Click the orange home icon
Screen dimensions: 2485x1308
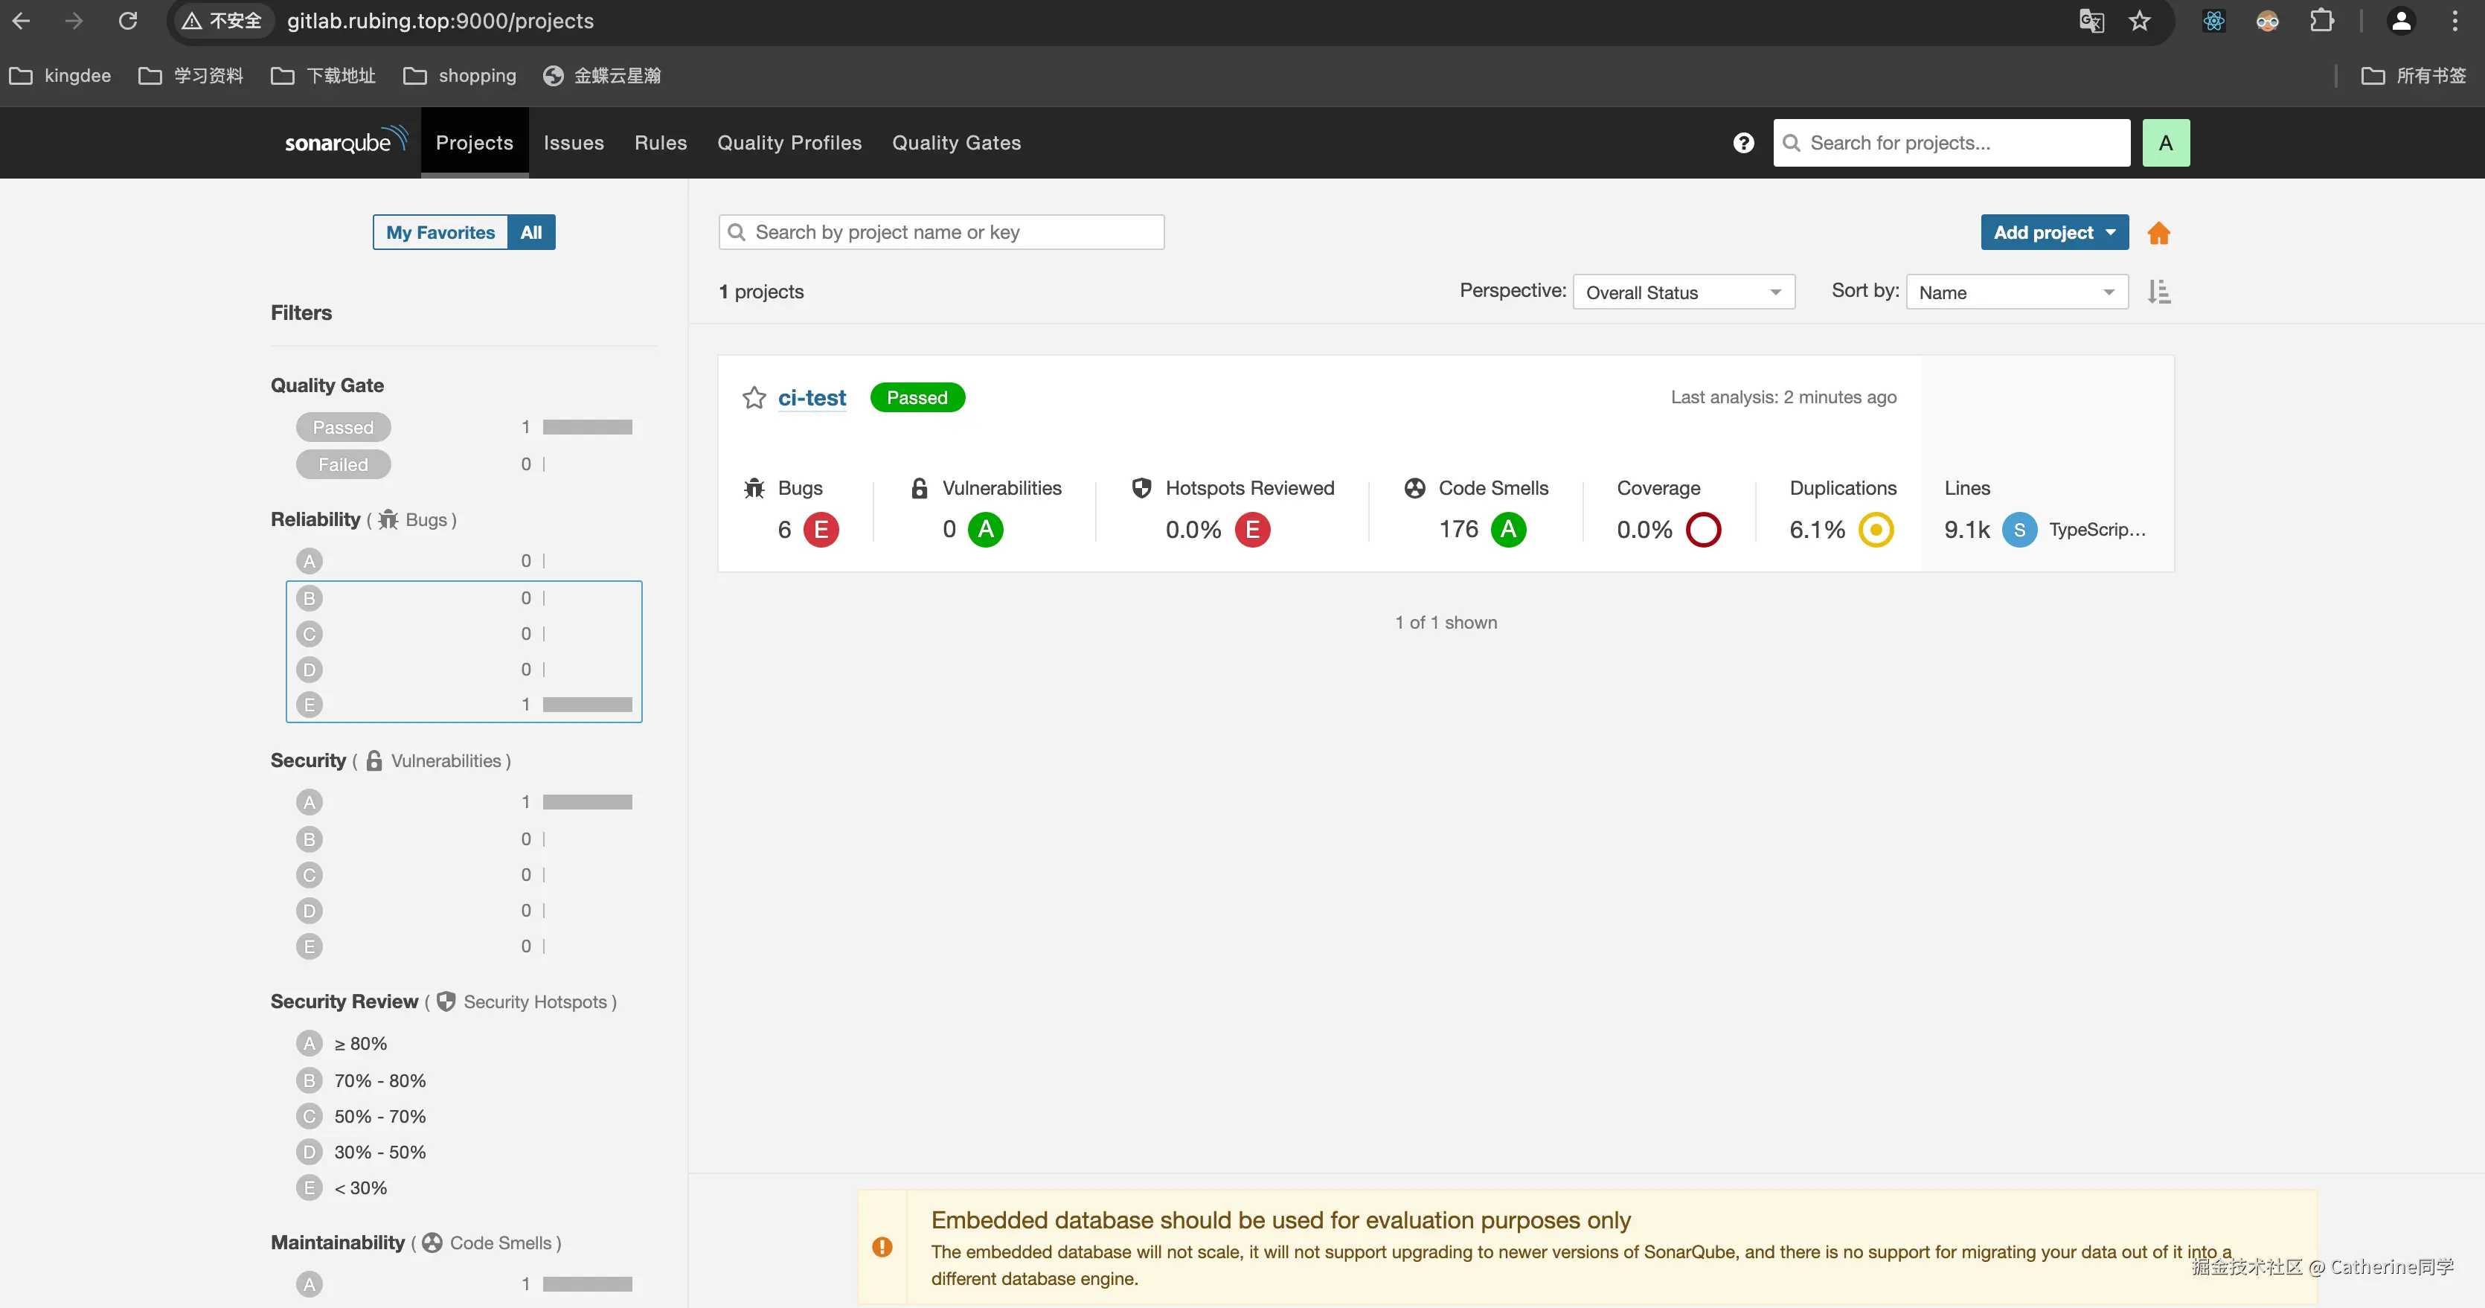[2158, 234]
